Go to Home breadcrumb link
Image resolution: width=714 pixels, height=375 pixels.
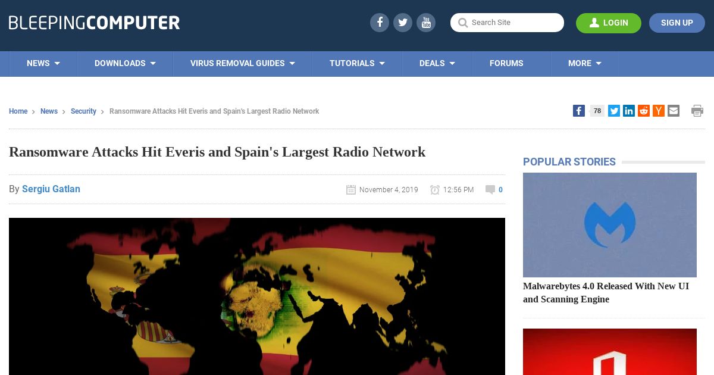(x=18, y=111)
